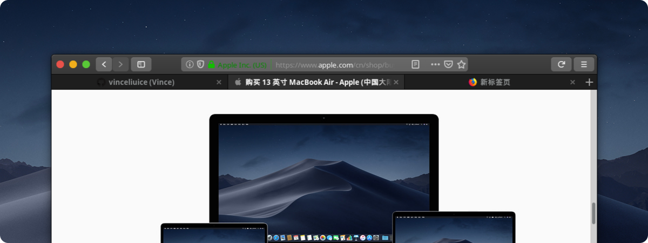This screenshot has width=648, height=243.
Task: Open the site information icon
Action: pos(190,64)
